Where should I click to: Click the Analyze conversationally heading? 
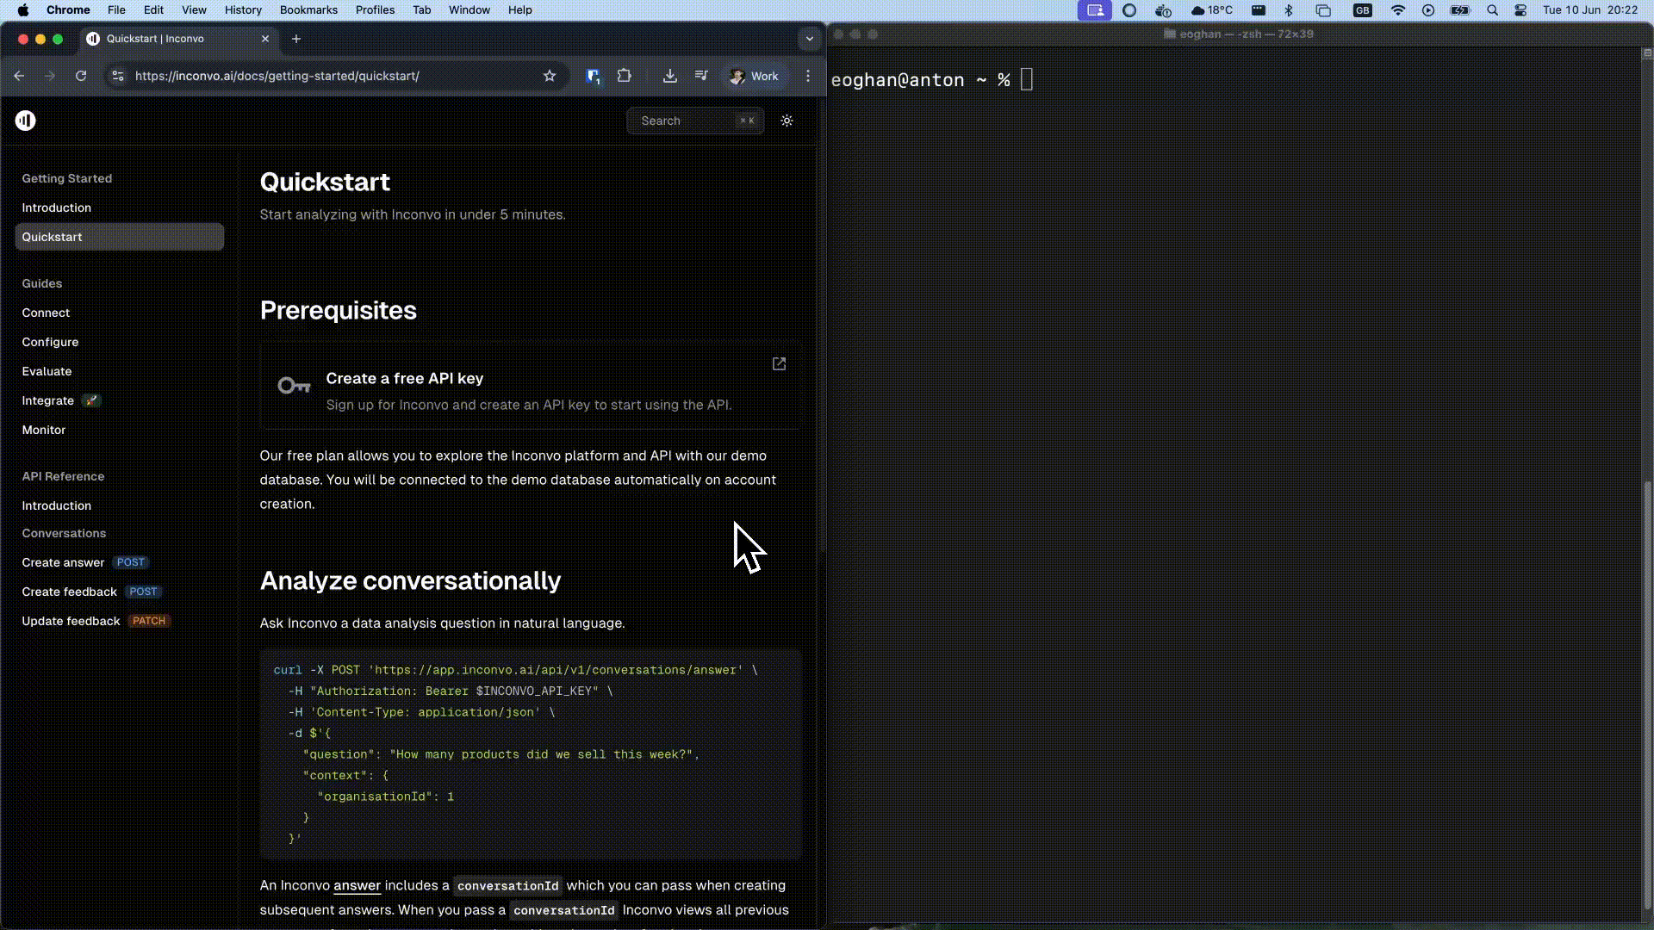[x=410, y=581]
